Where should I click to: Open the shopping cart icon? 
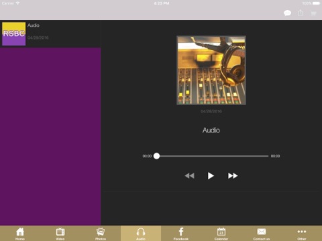pyautogui.click(x=313, y=13)
